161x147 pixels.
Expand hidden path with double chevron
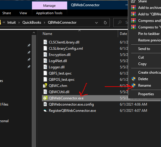pyautogui.click(x=4, y=22)
